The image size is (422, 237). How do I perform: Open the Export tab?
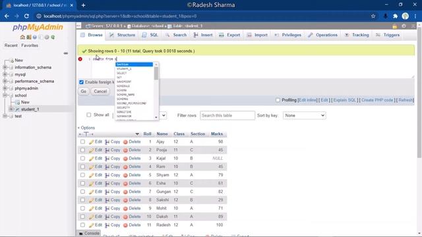[229, 35]
